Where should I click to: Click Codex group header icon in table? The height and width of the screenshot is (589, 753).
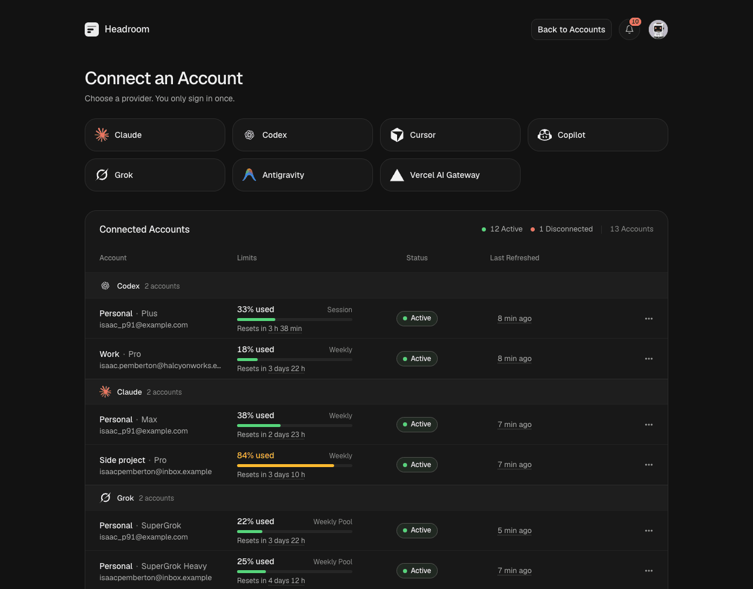105,286
